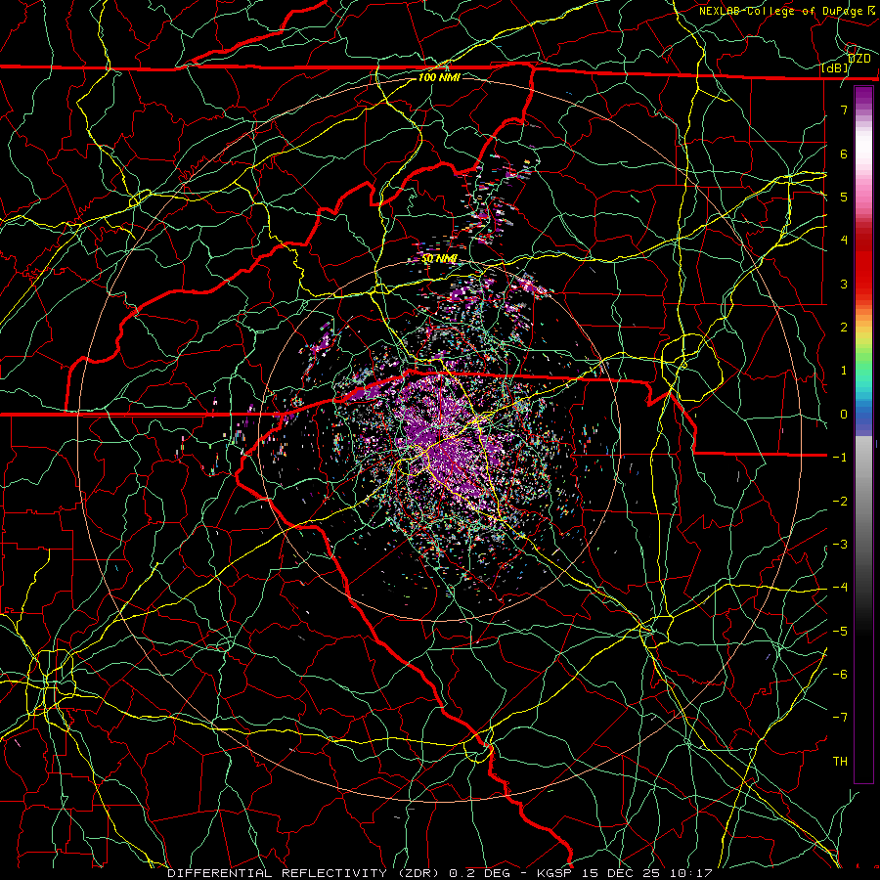Click the -1 value on the color scale
Screen dimensions: 880x880
coord(840,458)
